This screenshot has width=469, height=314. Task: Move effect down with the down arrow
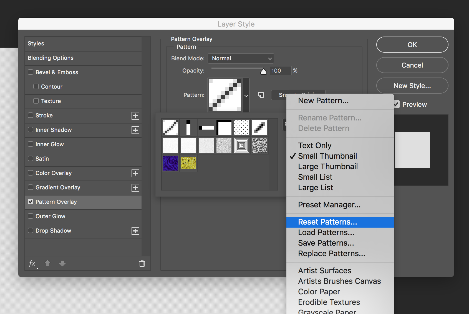coord(62,263)
